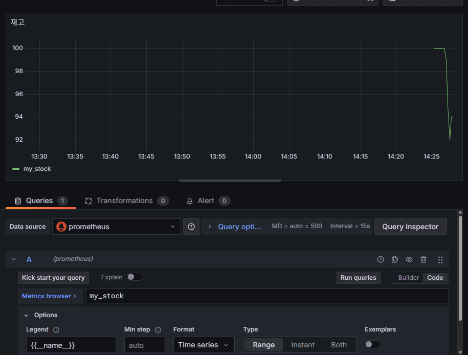Viewport: 468px width, 355px height.
Task: Toggle query A visibility eye icon
Action: (x=409, y=259)
